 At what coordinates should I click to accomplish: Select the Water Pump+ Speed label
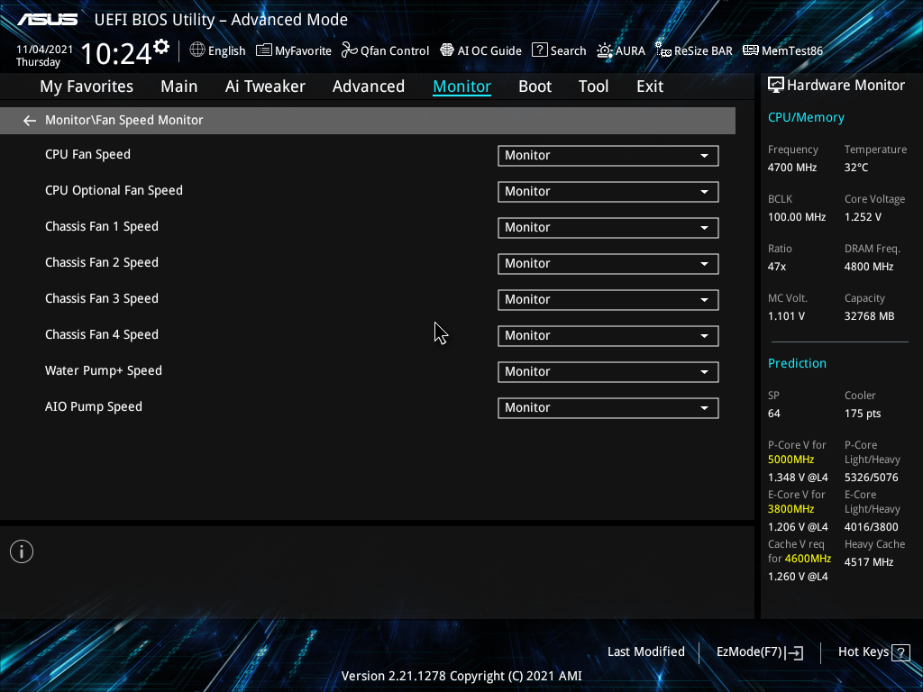coord(104,370)
